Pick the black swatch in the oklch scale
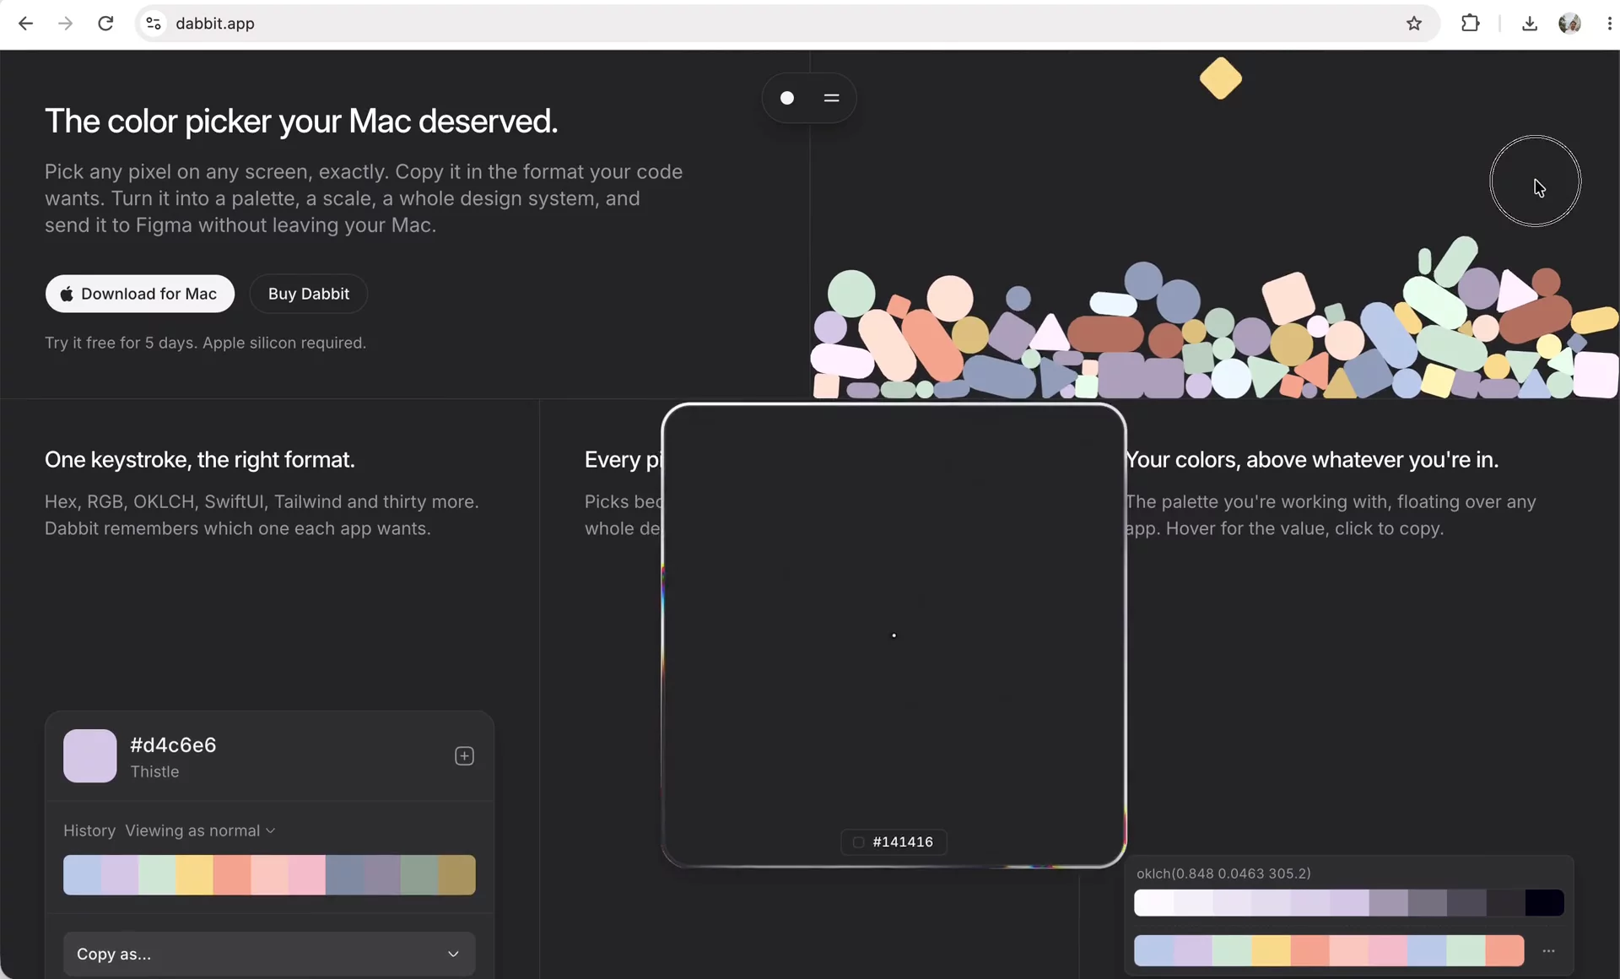Image resolution: width=1620 pixels, height=979 pixels. (x=1545, y=903)
